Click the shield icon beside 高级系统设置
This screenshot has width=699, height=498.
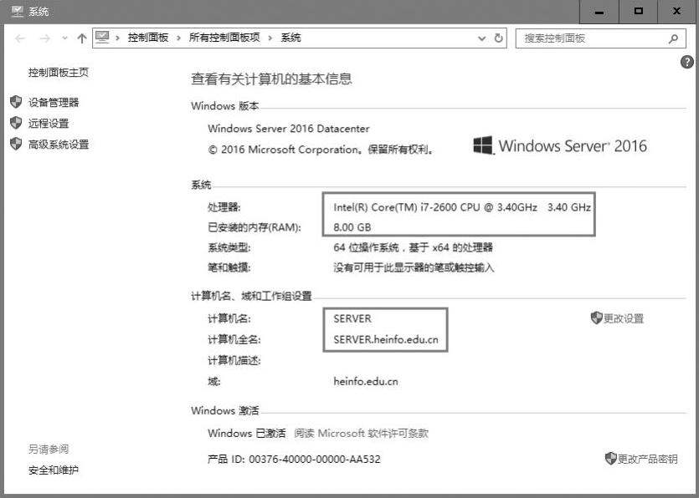click(16, 144)
